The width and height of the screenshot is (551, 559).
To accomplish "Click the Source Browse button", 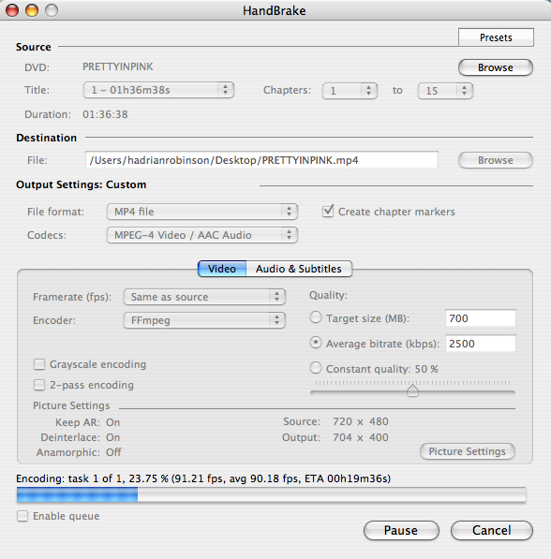I will pos(496,67).
